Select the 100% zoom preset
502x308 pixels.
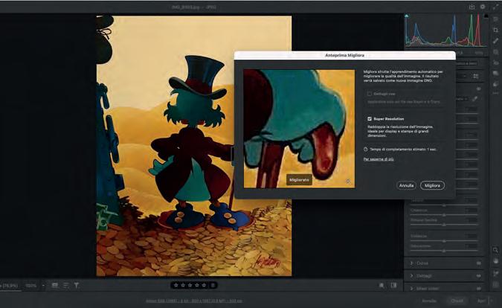click(30, 285)
